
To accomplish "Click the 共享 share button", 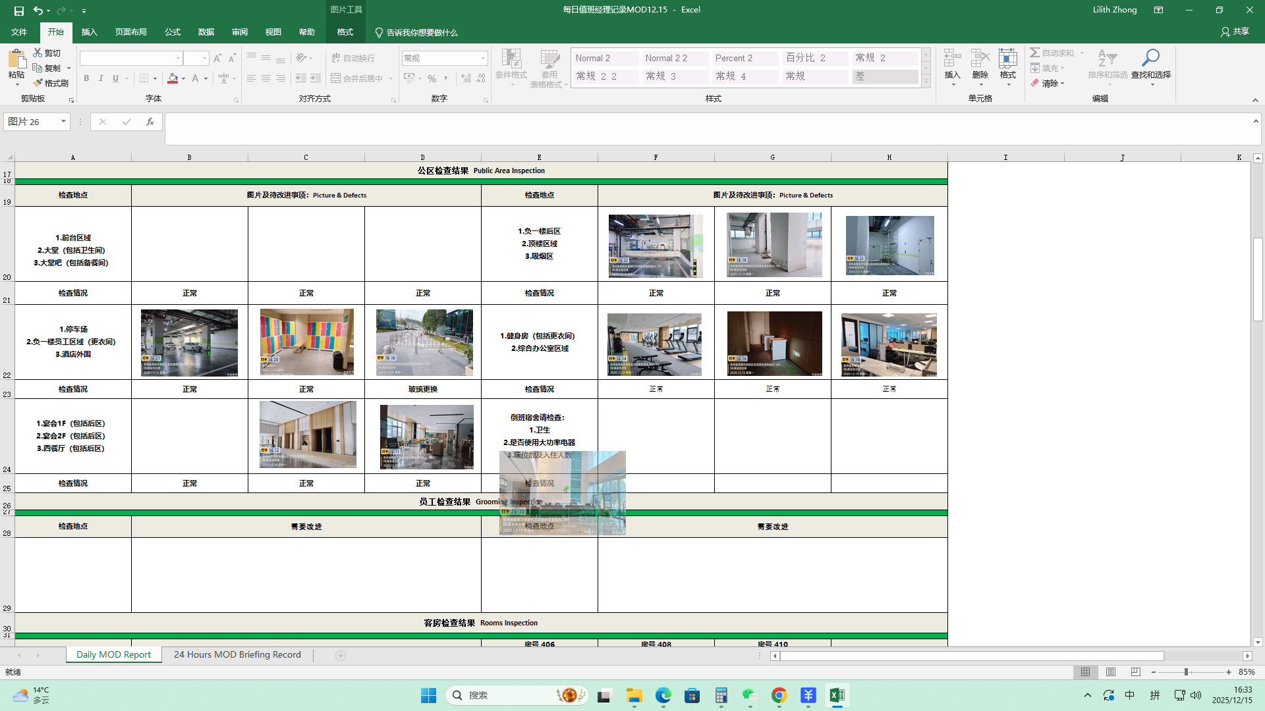I will pos(1235,32).
